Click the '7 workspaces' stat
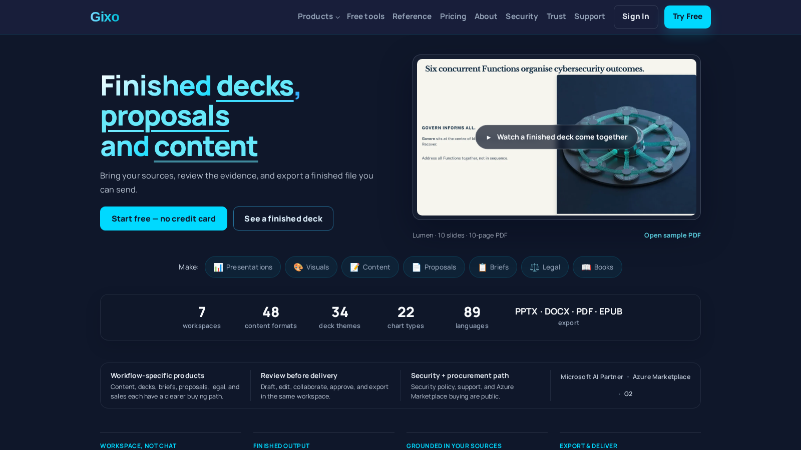 (202, 317)
